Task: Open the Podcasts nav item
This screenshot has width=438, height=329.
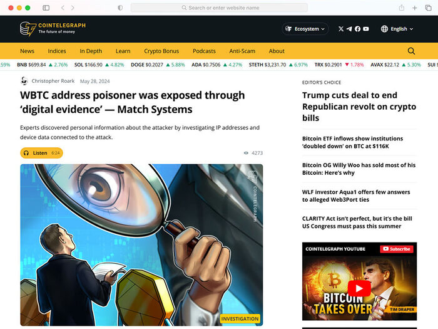Action: [x=204, y=51]
